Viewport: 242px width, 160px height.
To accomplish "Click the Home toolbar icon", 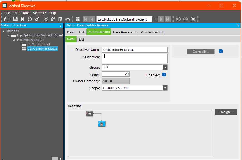I will (193, 19).
